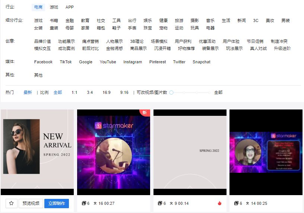Screen dimensions: 304x213
Task: Choose 珠宝 sub-industry
Action: (148, 28)
